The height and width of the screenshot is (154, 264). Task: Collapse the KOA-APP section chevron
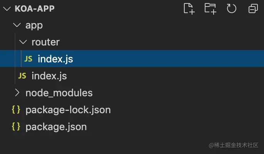point(7,9)
